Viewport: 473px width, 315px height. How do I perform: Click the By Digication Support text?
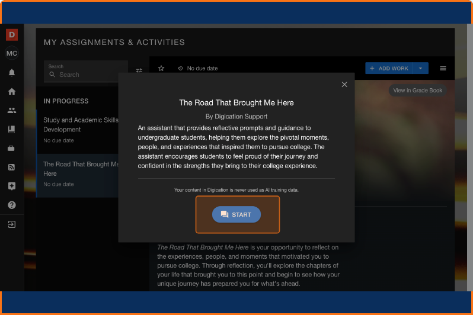(236, 117)
